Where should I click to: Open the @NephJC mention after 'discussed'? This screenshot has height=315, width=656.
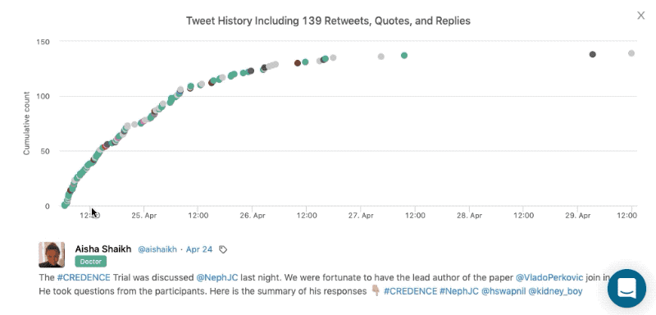coord(217,277)
